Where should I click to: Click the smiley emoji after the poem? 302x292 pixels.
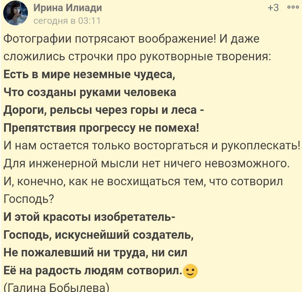coord(190,271)
